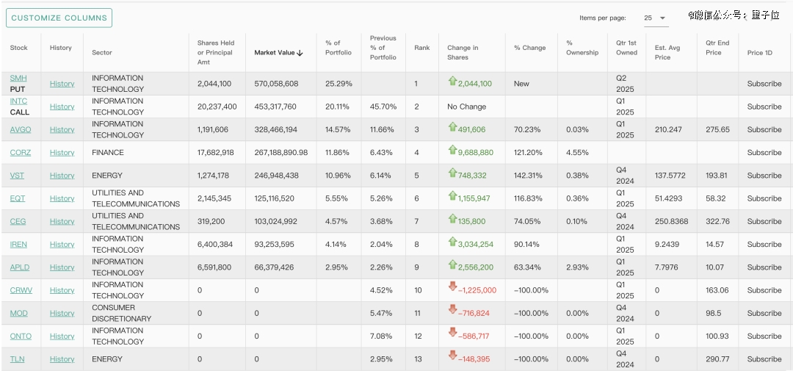793x371 pixels.
Task: Select the 25.29% portfolio cell
Action: [x=338, y=84]
